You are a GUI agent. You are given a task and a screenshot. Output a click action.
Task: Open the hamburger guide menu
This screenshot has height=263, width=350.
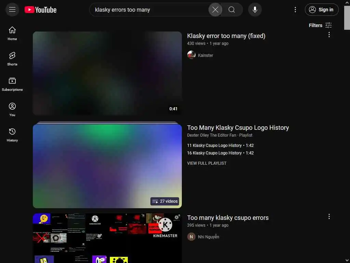12,10
